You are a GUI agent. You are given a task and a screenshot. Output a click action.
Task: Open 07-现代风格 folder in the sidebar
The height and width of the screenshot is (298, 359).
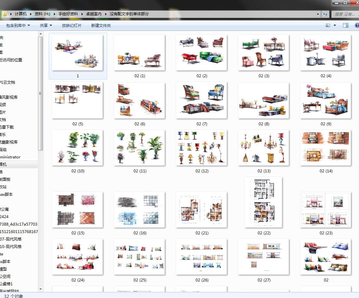(x=11, y=239)
